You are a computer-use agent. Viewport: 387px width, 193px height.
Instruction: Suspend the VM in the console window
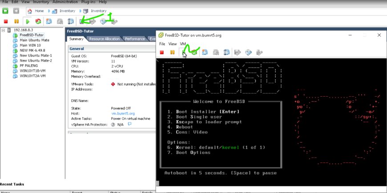pos(173,52)
